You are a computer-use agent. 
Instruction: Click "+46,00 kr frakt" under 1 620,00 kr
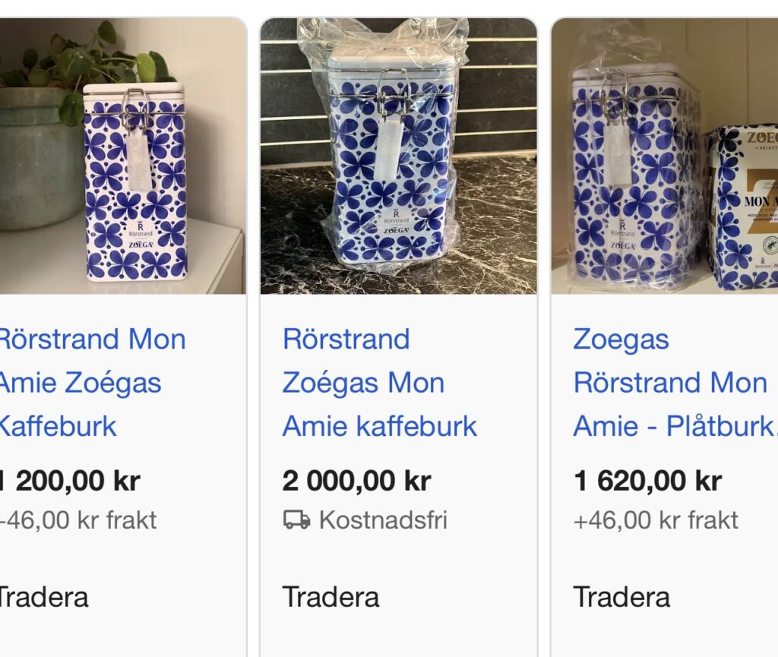coord(656,520)
